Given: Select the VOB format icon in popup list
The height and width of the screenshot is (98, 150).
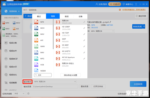Looking at the screenshot, I should (36, 65).
